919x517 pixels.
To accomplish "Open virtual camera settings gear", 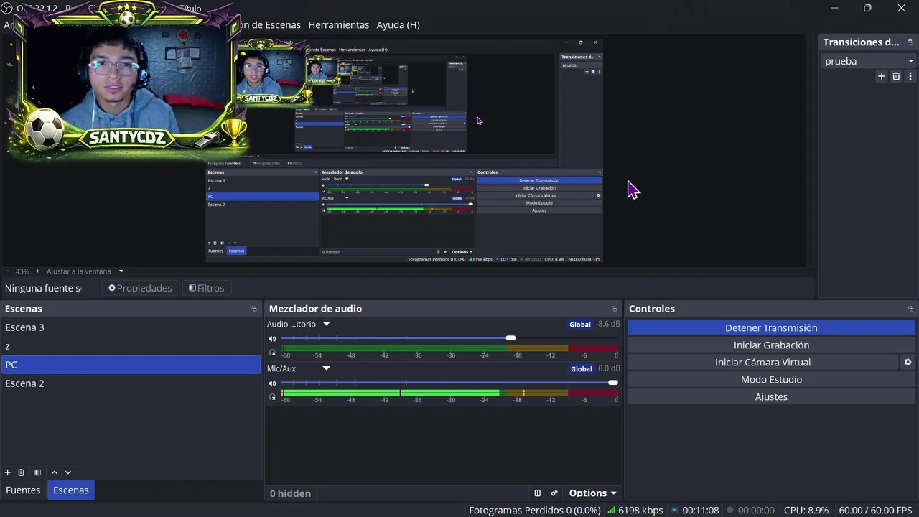I will (908, 363).
